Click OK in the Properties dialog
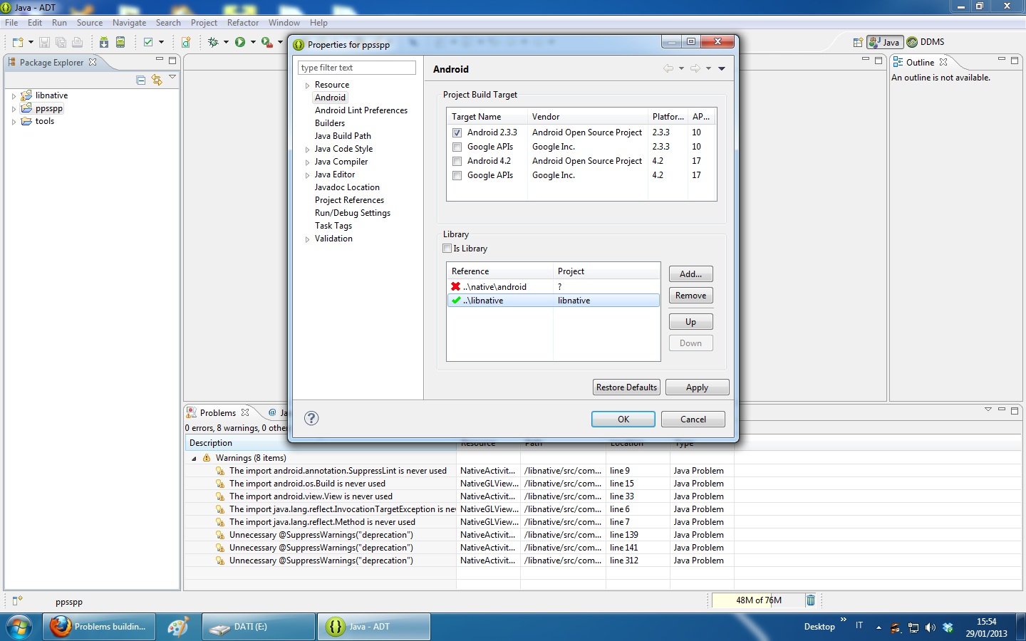This screenshot has width=1026, height=641. click(x=623, y=419)
